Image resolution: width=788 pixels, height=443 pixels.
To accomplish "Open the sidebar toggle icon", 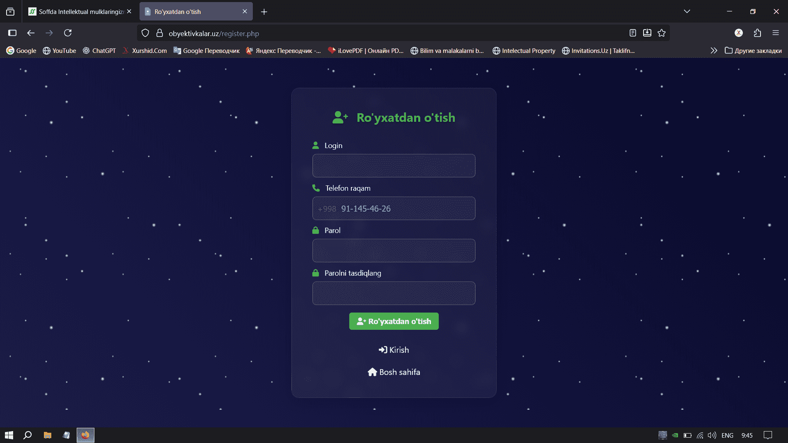I will coord(12,33).
